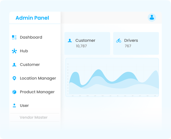171x139 pixels.
Task: Open the Dashboard menu item
Action: click(31, 37)
